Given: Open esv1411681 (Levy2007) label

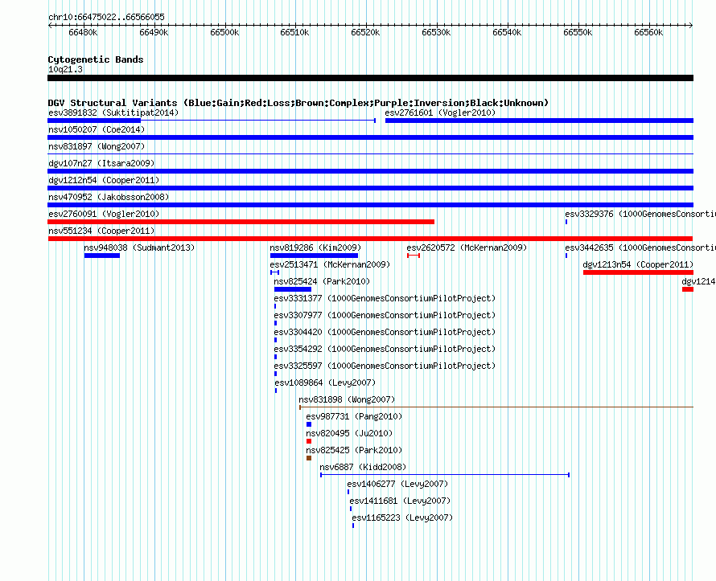Looking at the screenshot, I should click(x=400, y=501).
